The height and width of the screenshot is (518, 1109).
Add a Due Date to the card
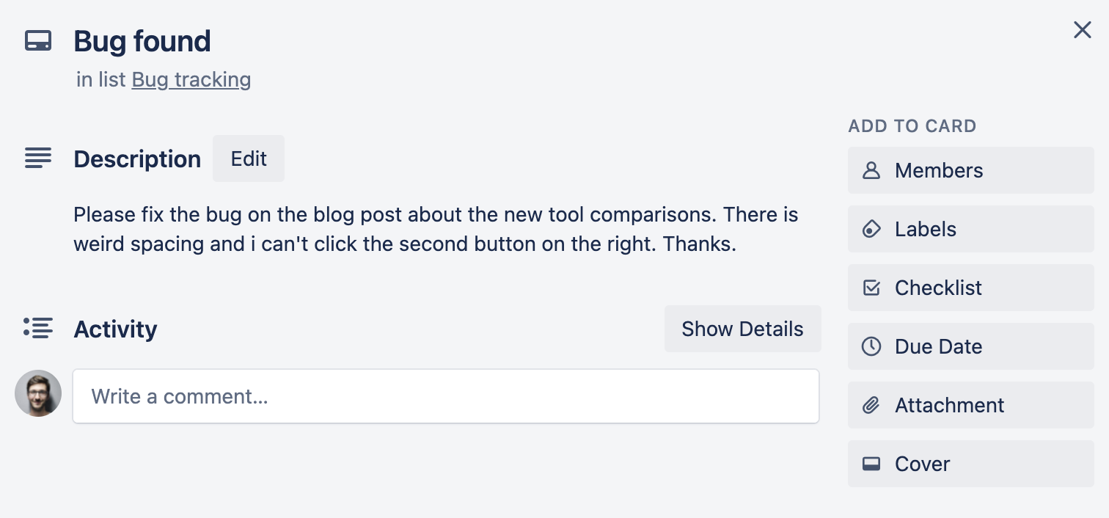tap(971, 346)
